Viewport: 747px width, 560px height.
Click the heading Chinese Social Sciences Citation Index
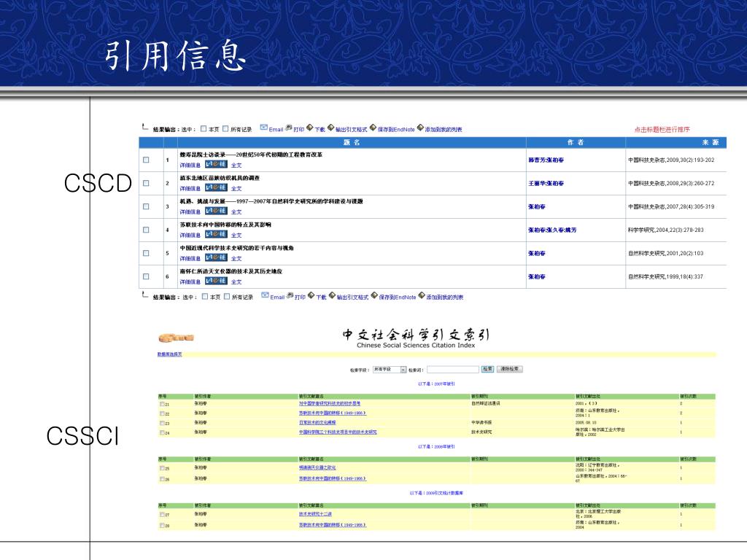coord(416,345)
